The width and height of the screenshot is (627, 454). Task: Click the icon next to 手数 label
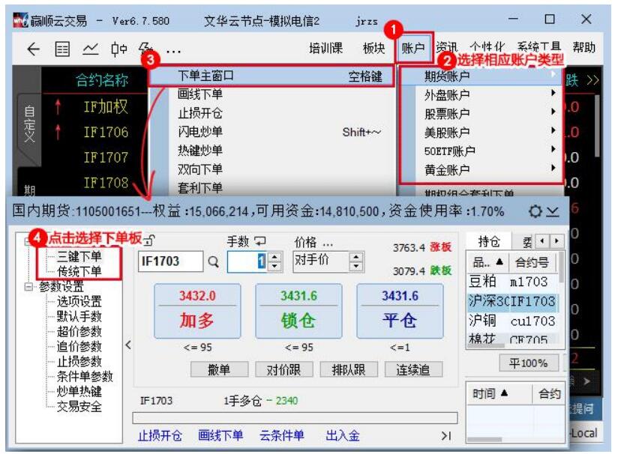click(260, 241)
